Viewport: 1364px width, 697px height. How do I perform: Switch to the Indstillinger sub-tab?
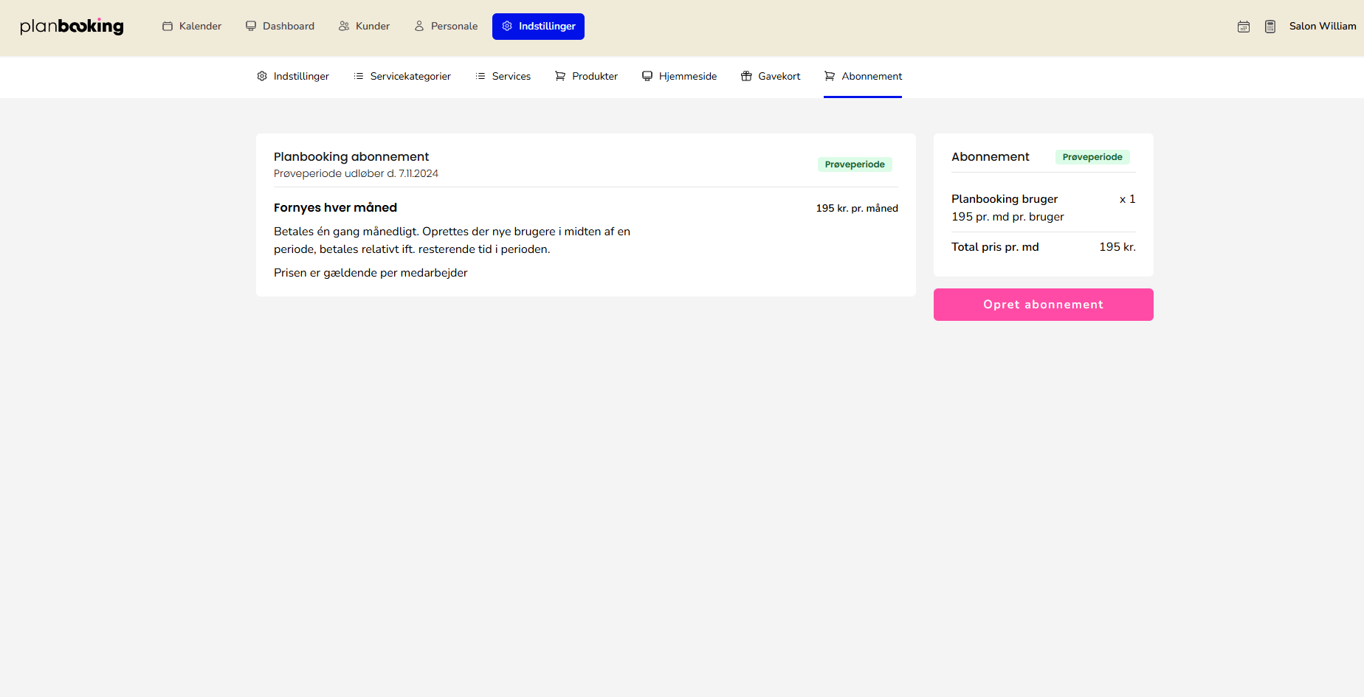click(293, 77)
